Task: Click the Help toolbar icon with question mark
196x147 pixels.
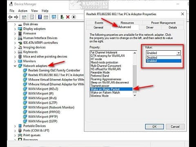Action: (40, 17)
